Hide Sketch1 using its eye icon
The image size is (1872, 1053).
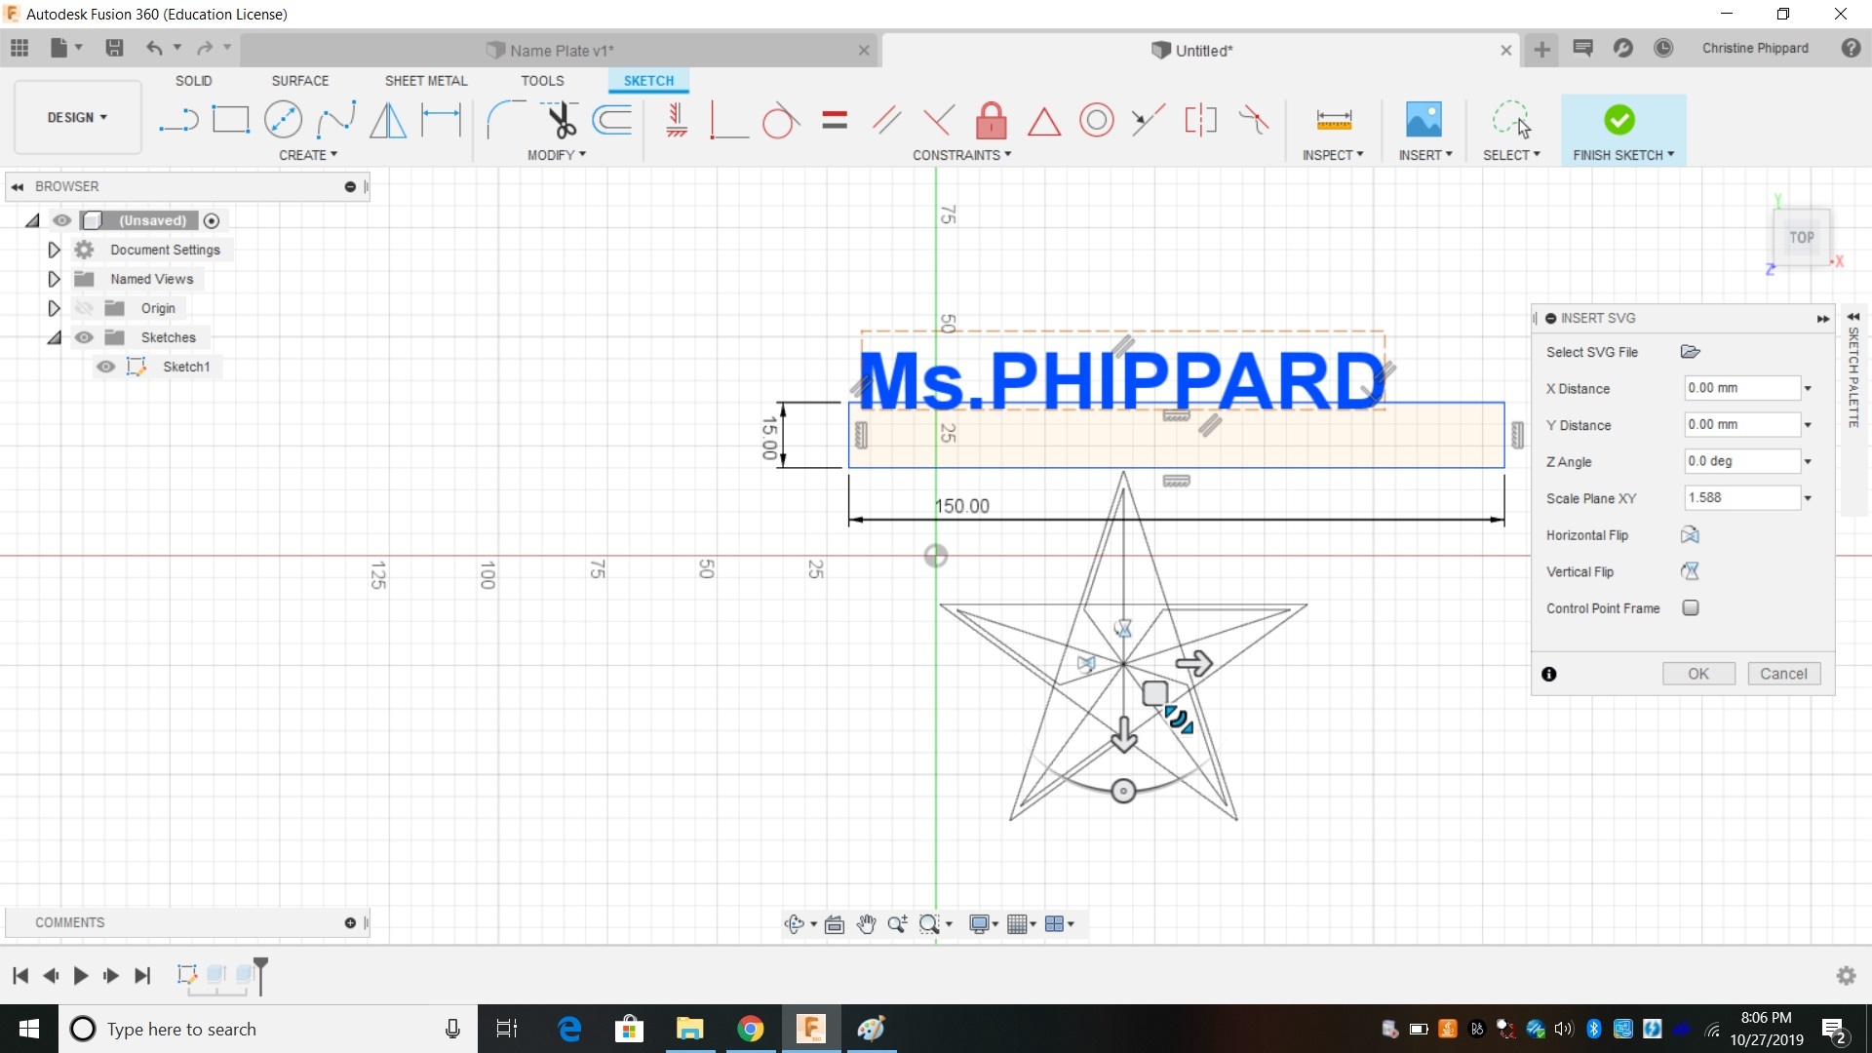click(x=105, y=367)
